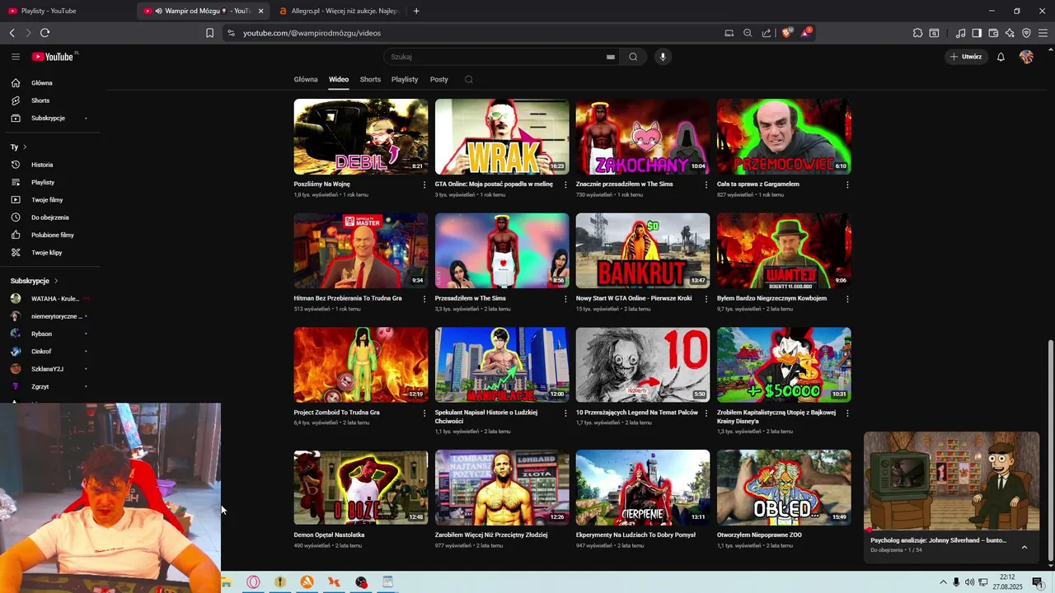
Task: Toggle browser sidebar panel icon
Action: tap(977, 33)
